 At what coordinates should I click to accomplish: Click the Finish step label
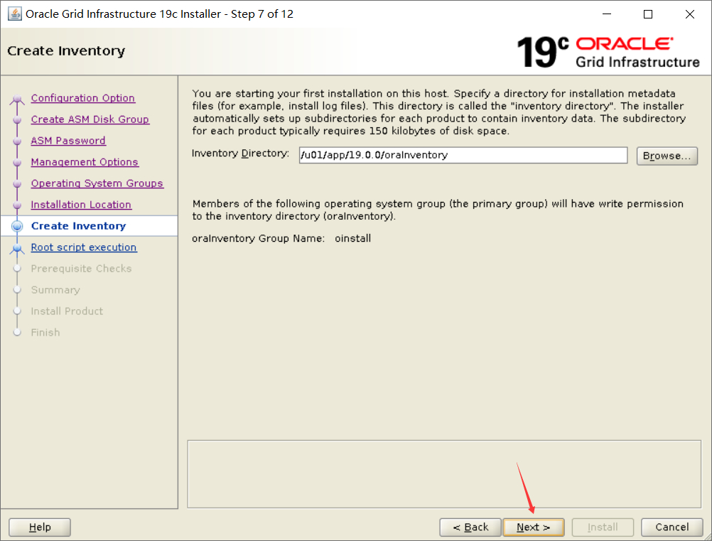click(45, 333)
